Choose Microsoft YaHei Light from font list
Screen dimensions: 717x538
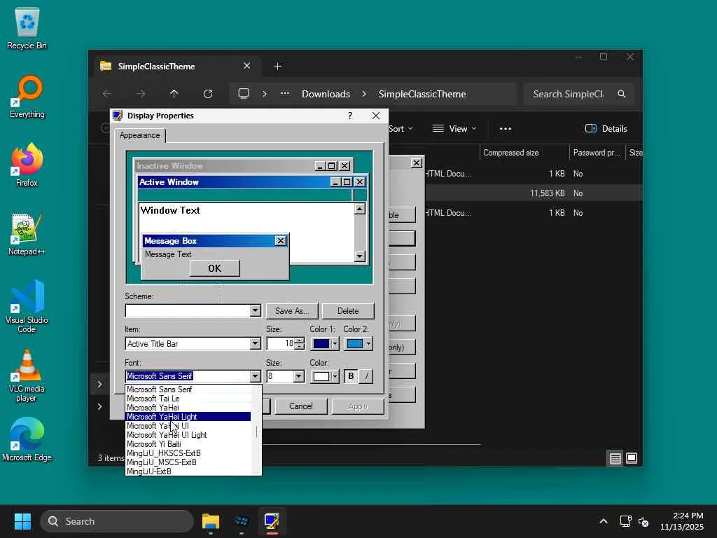coord(188,417)
